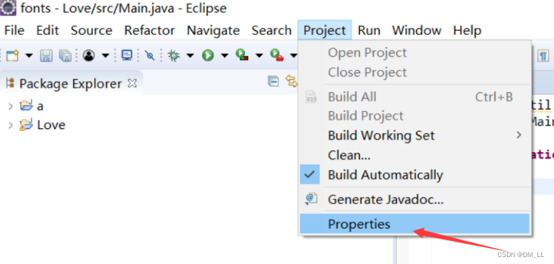Click the Coverage run icon

[242, 55]
